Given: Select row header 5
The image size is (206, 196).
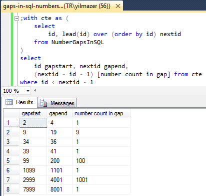Looking at the screenshot, I should (x=11, y=161).
